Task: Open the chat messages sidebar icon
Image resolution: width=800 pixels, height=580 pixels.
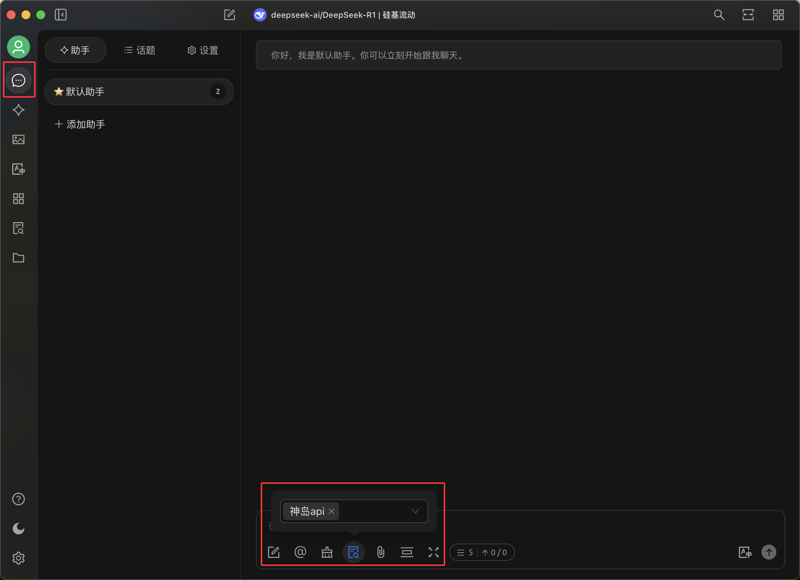Action: pyautogui.click(x=19, y=80)
